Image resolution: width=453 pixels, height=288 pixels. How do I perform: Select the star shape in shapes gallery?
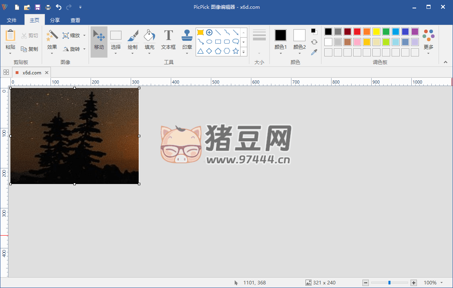click(x=236, y=51)
